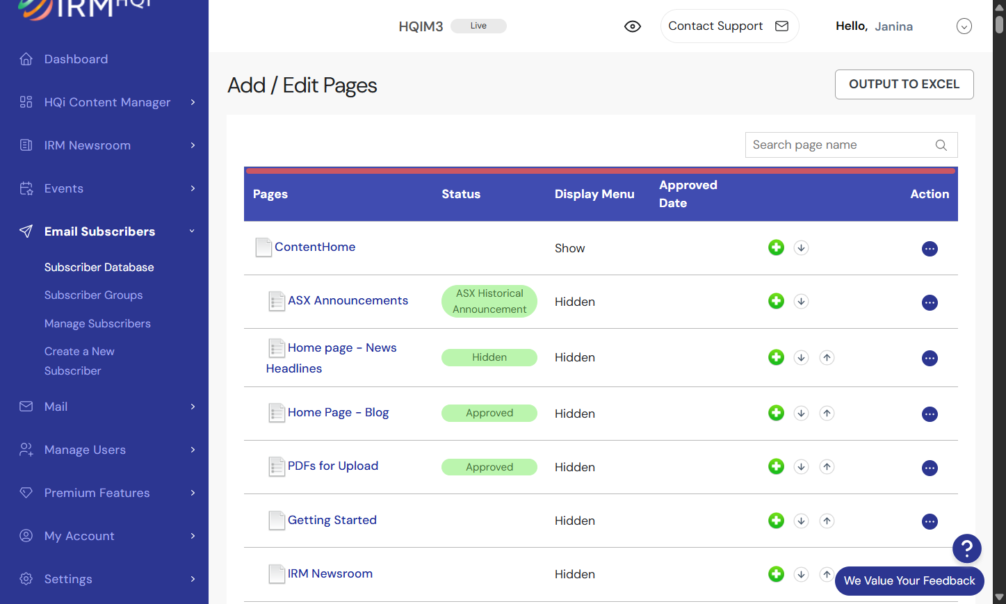
Task: Click the green plus for PDFs for Upload
Action: point(776,466)
